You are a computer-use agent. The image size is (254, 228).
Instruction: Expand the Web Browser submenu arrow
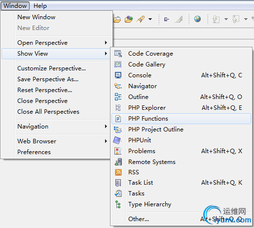106,141
